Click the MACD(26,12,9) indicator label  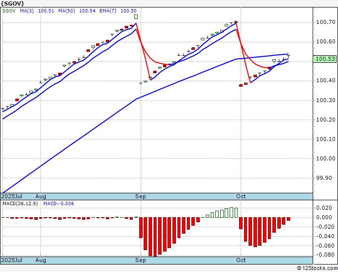click(x=20, y=204)
